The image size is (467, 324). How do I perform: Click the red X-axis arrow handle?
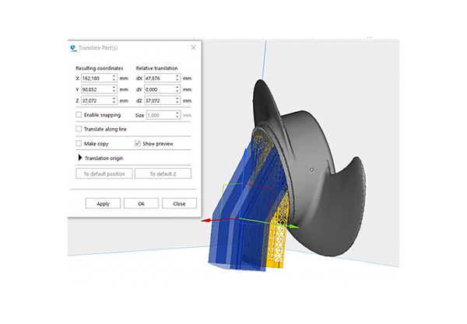(x=204, y=221)
